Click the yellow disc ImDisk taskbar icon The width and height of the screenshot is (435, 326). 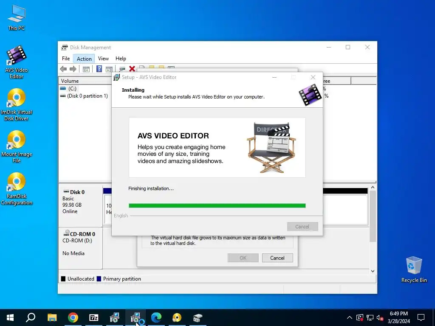coord(177,318)
